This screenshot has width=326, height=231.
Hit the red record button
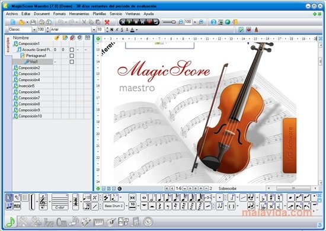click(149, 22)
